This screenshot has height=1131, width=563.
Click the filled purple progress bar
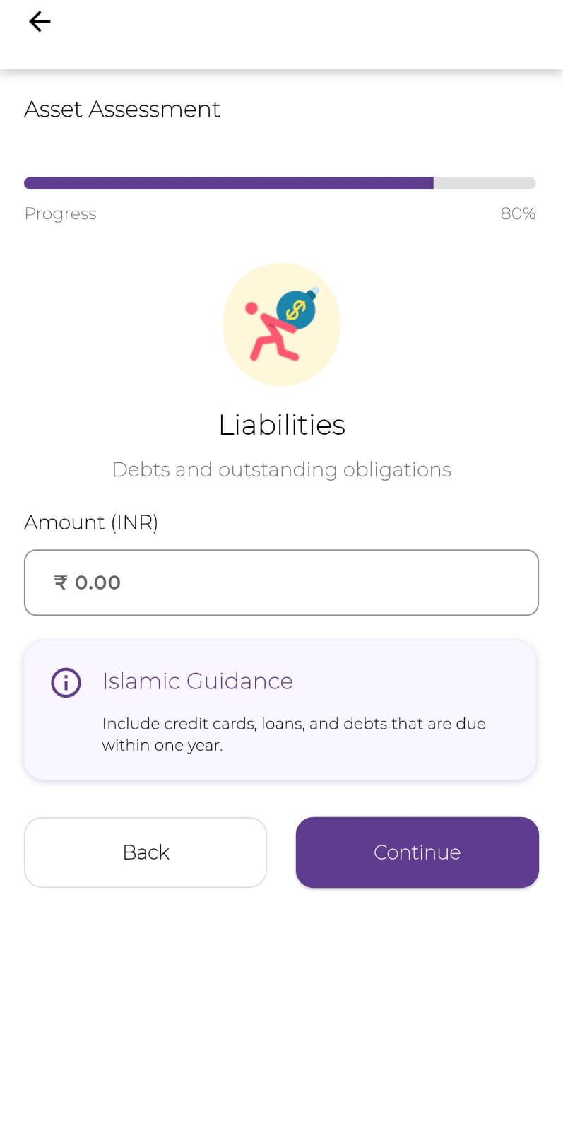click(228, 183)
